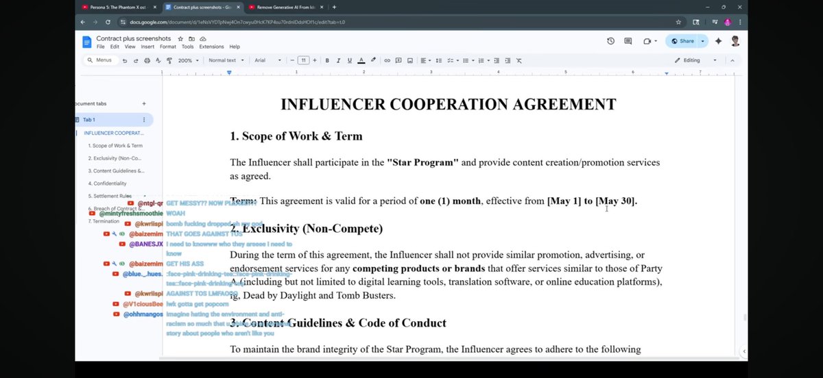Open the File menu

pyautogui.click(x=100, y=47)
